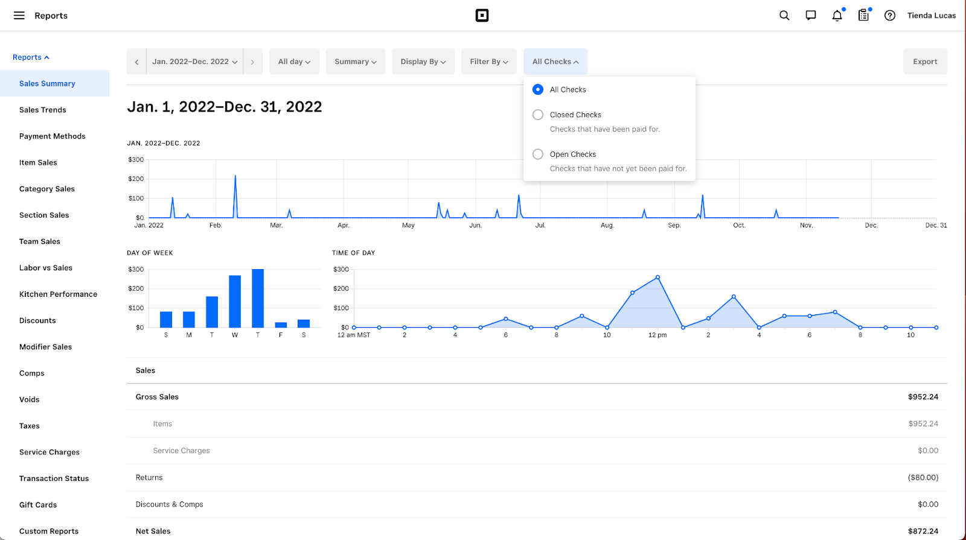Click the Square logo icon
The width and height of the screenshot is (966, 540).
[482, 16]
